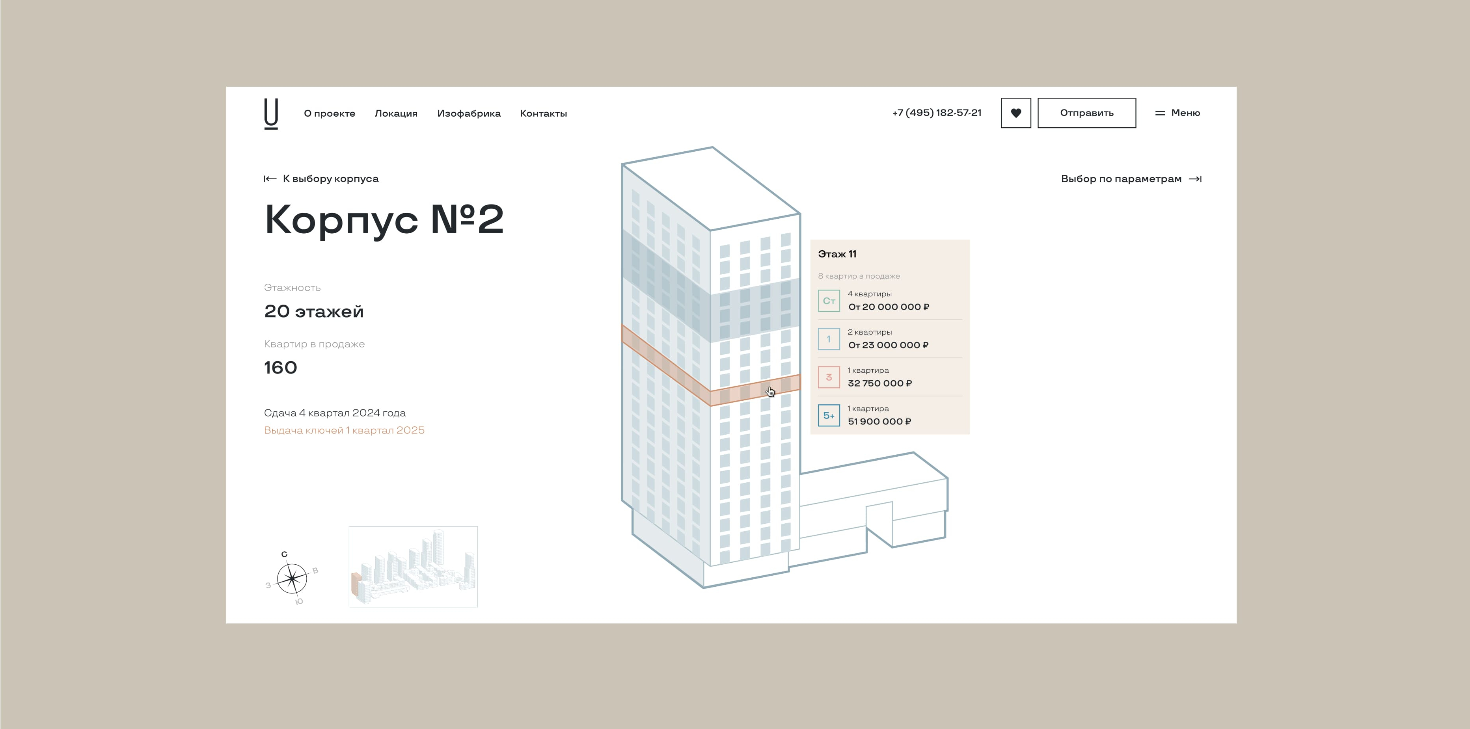The width and height of the screenshot is (1470, 729).
Task: Click the complex overview map thumbnail
Action: coord(413,566)
